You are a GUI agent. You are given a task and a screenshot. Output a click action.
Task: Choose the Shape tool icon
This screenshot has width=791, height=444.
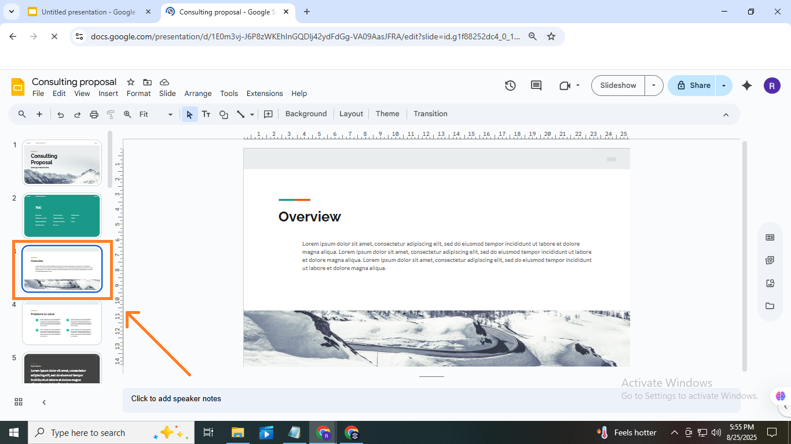[224, 114]
